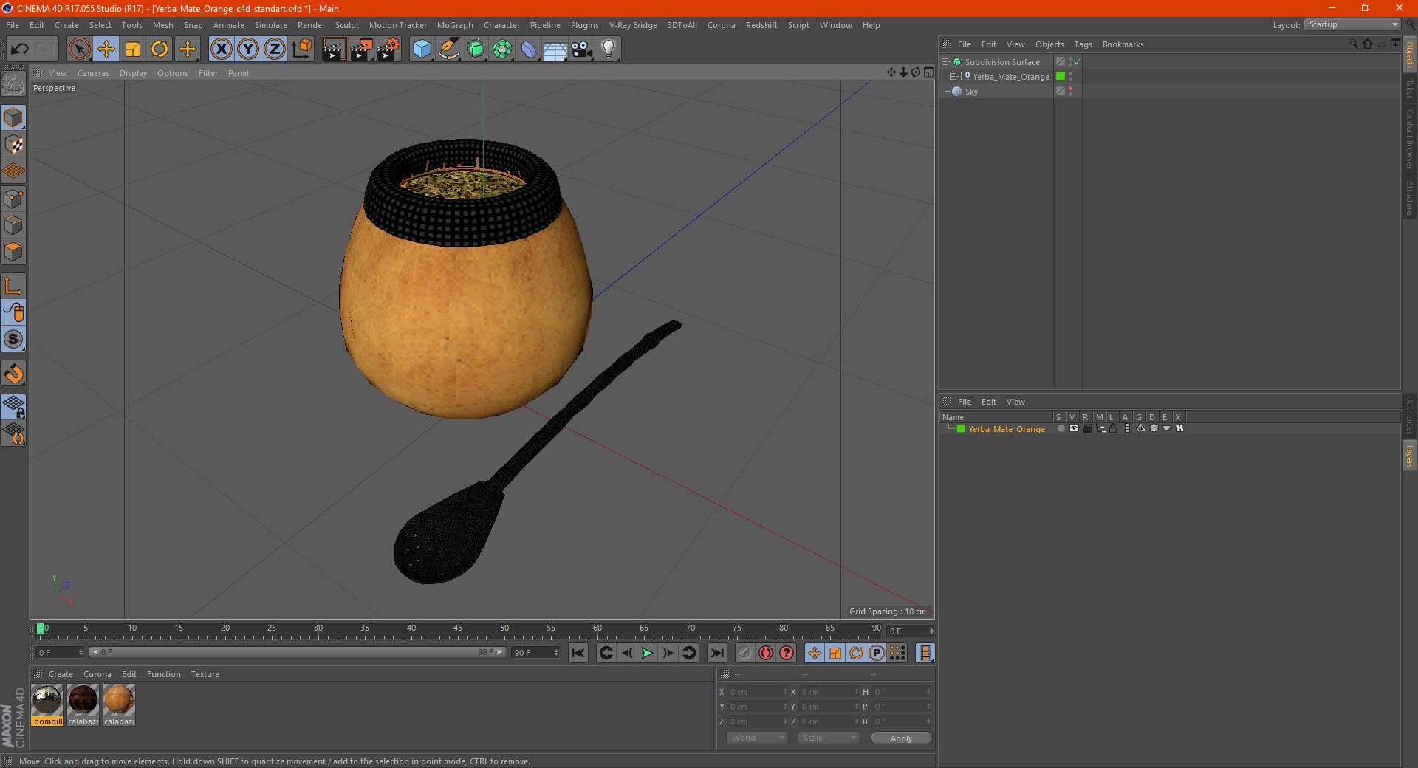Activate the Scale tool
The image size is (1418, 768).
coord(133,49)
